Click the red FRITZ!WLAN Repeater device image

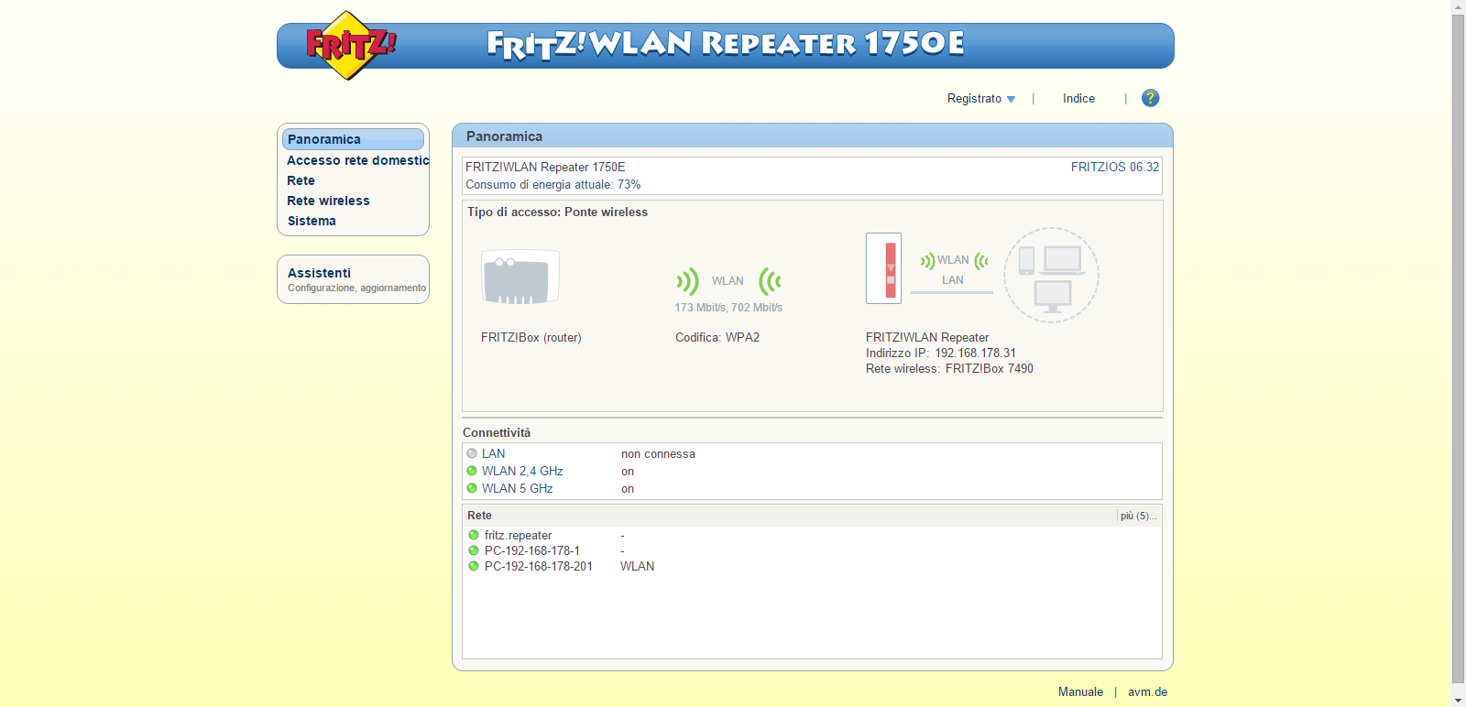tap(883, 268)
